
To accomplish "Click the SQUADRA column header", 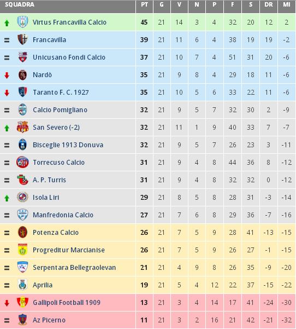I will point(20,4).
